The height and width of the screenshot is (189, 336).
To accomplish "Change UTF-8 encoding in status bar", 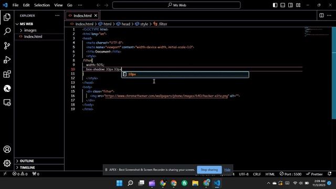I will click(244, 174).
